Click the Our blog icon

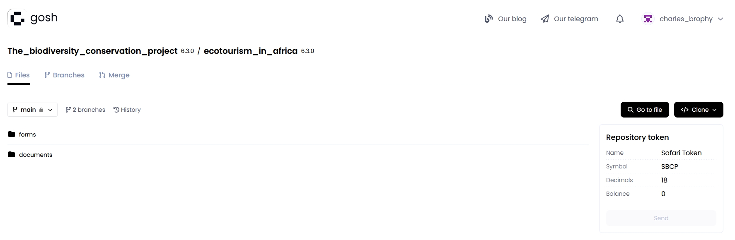(x=489, y=19)
